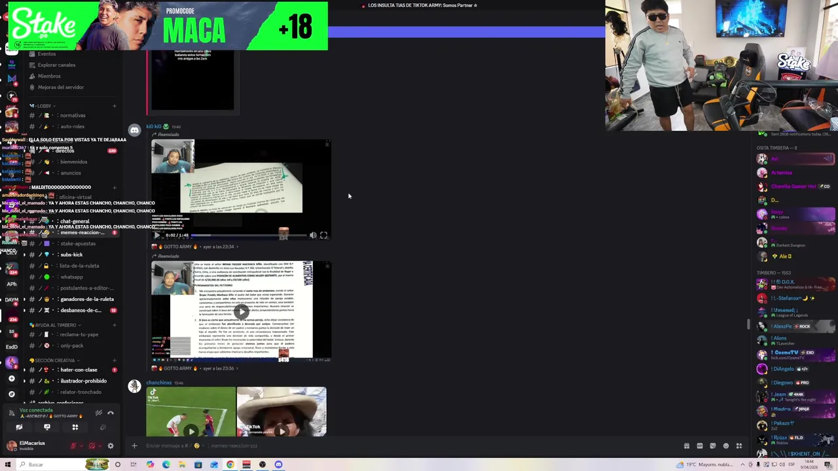The height and width of the screenshot is (471, 838).
Task: Add a channel to the LOBBY category
Action: pos(114,106)
